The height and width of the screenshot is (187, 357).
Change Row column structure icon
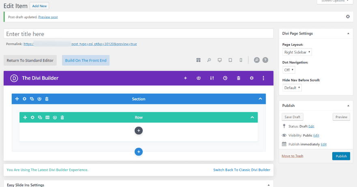coord(47,117)
